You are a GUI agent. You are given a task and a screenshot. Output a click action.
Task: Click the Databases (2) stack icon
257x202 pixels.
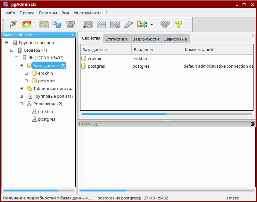[x=29, y=66]
